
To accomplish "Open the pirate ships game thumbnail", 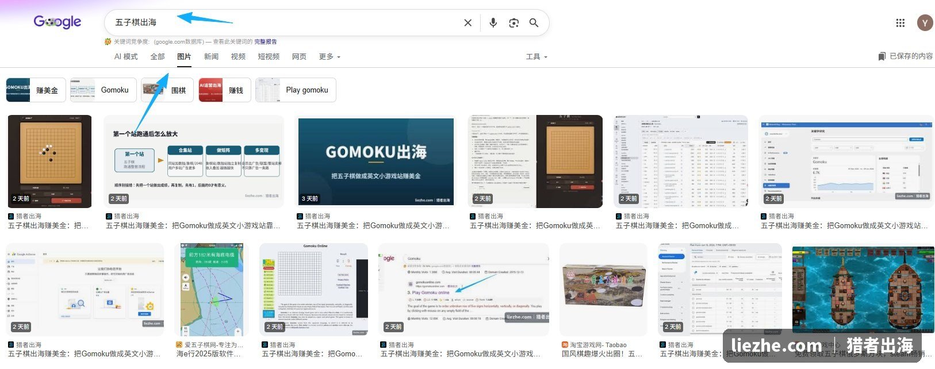I will coord(863,290).
